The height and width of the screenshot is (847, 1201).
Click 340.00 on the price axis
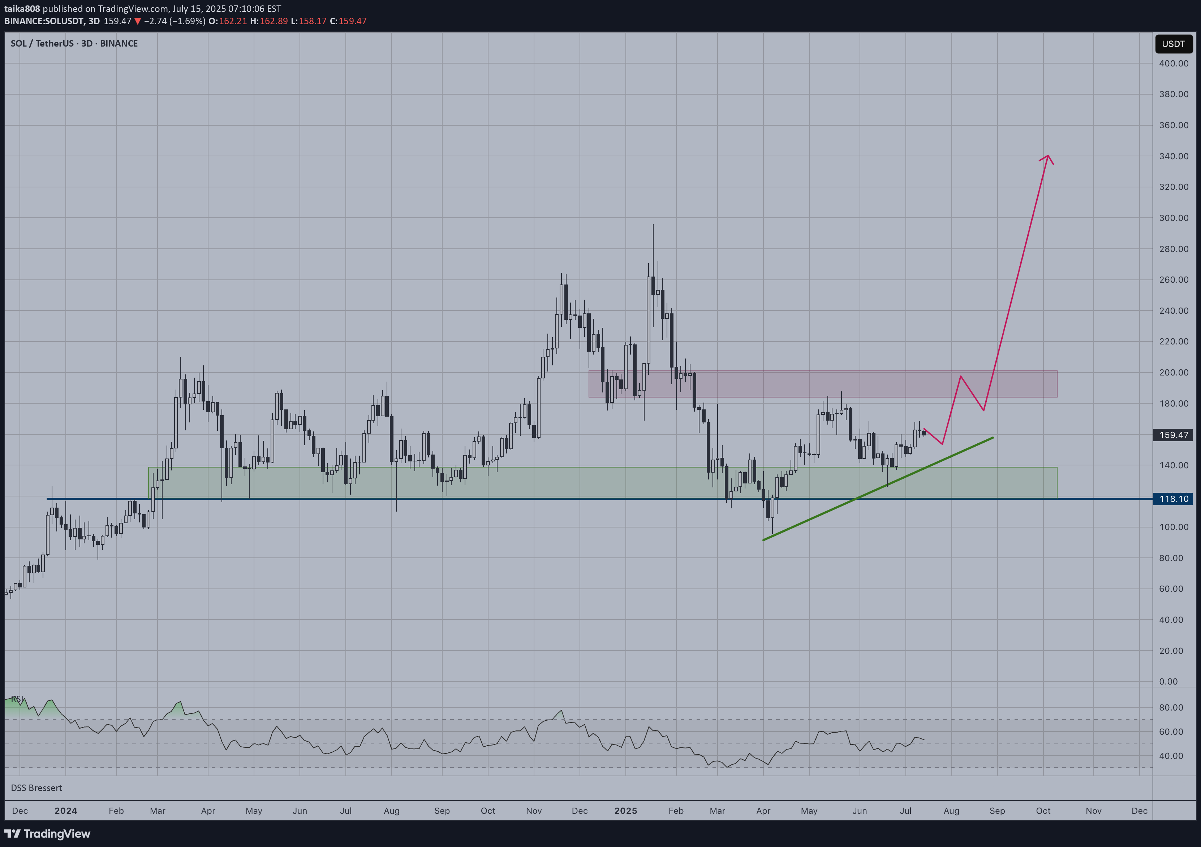pyautogui.click(x=1173, y=156)
